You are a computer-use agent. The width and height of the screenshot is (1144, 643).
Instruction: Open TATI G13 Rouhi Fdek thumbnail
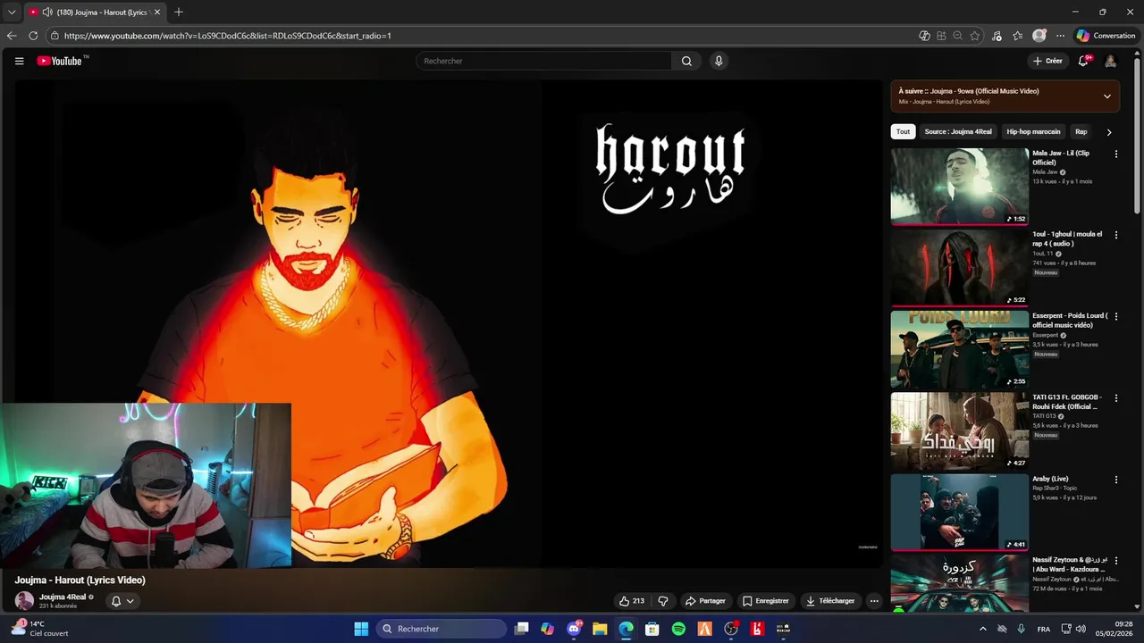(960, 430)
